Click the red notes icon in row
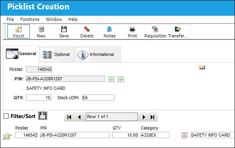 184,135
